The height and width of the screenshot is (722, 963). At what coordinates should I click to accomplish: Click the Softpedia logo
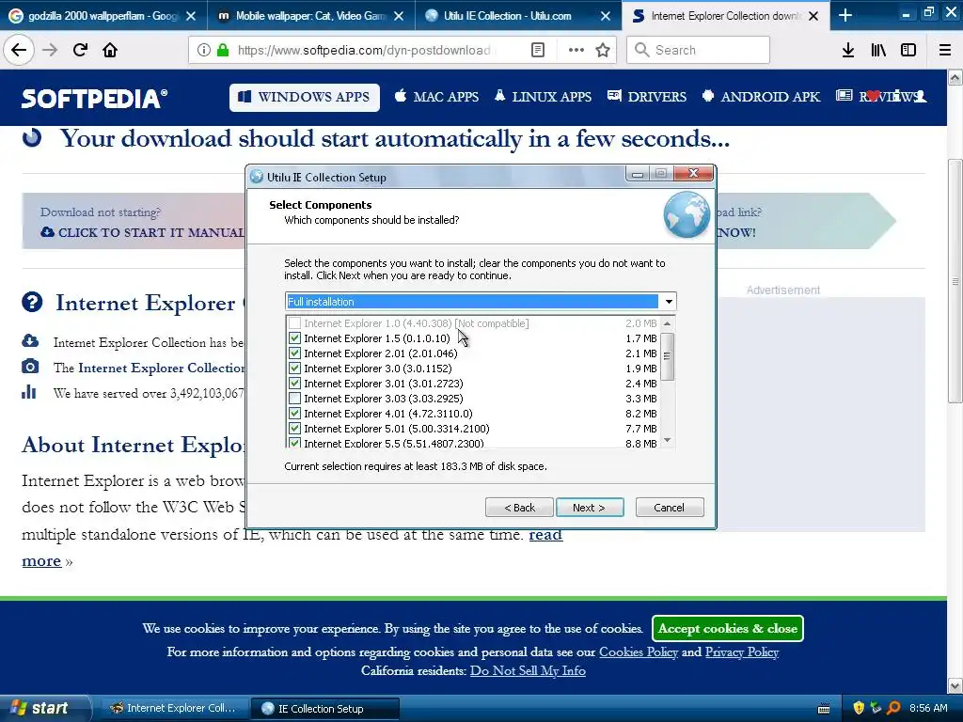pos(94,98)
